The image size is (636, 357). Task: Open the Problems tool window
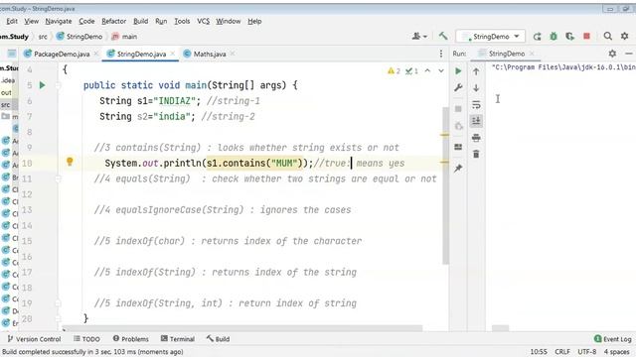click(130, 339)
